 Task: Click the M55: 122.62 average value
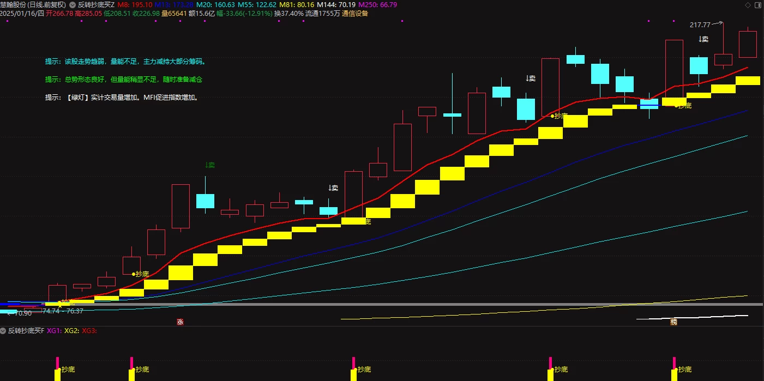257,4
